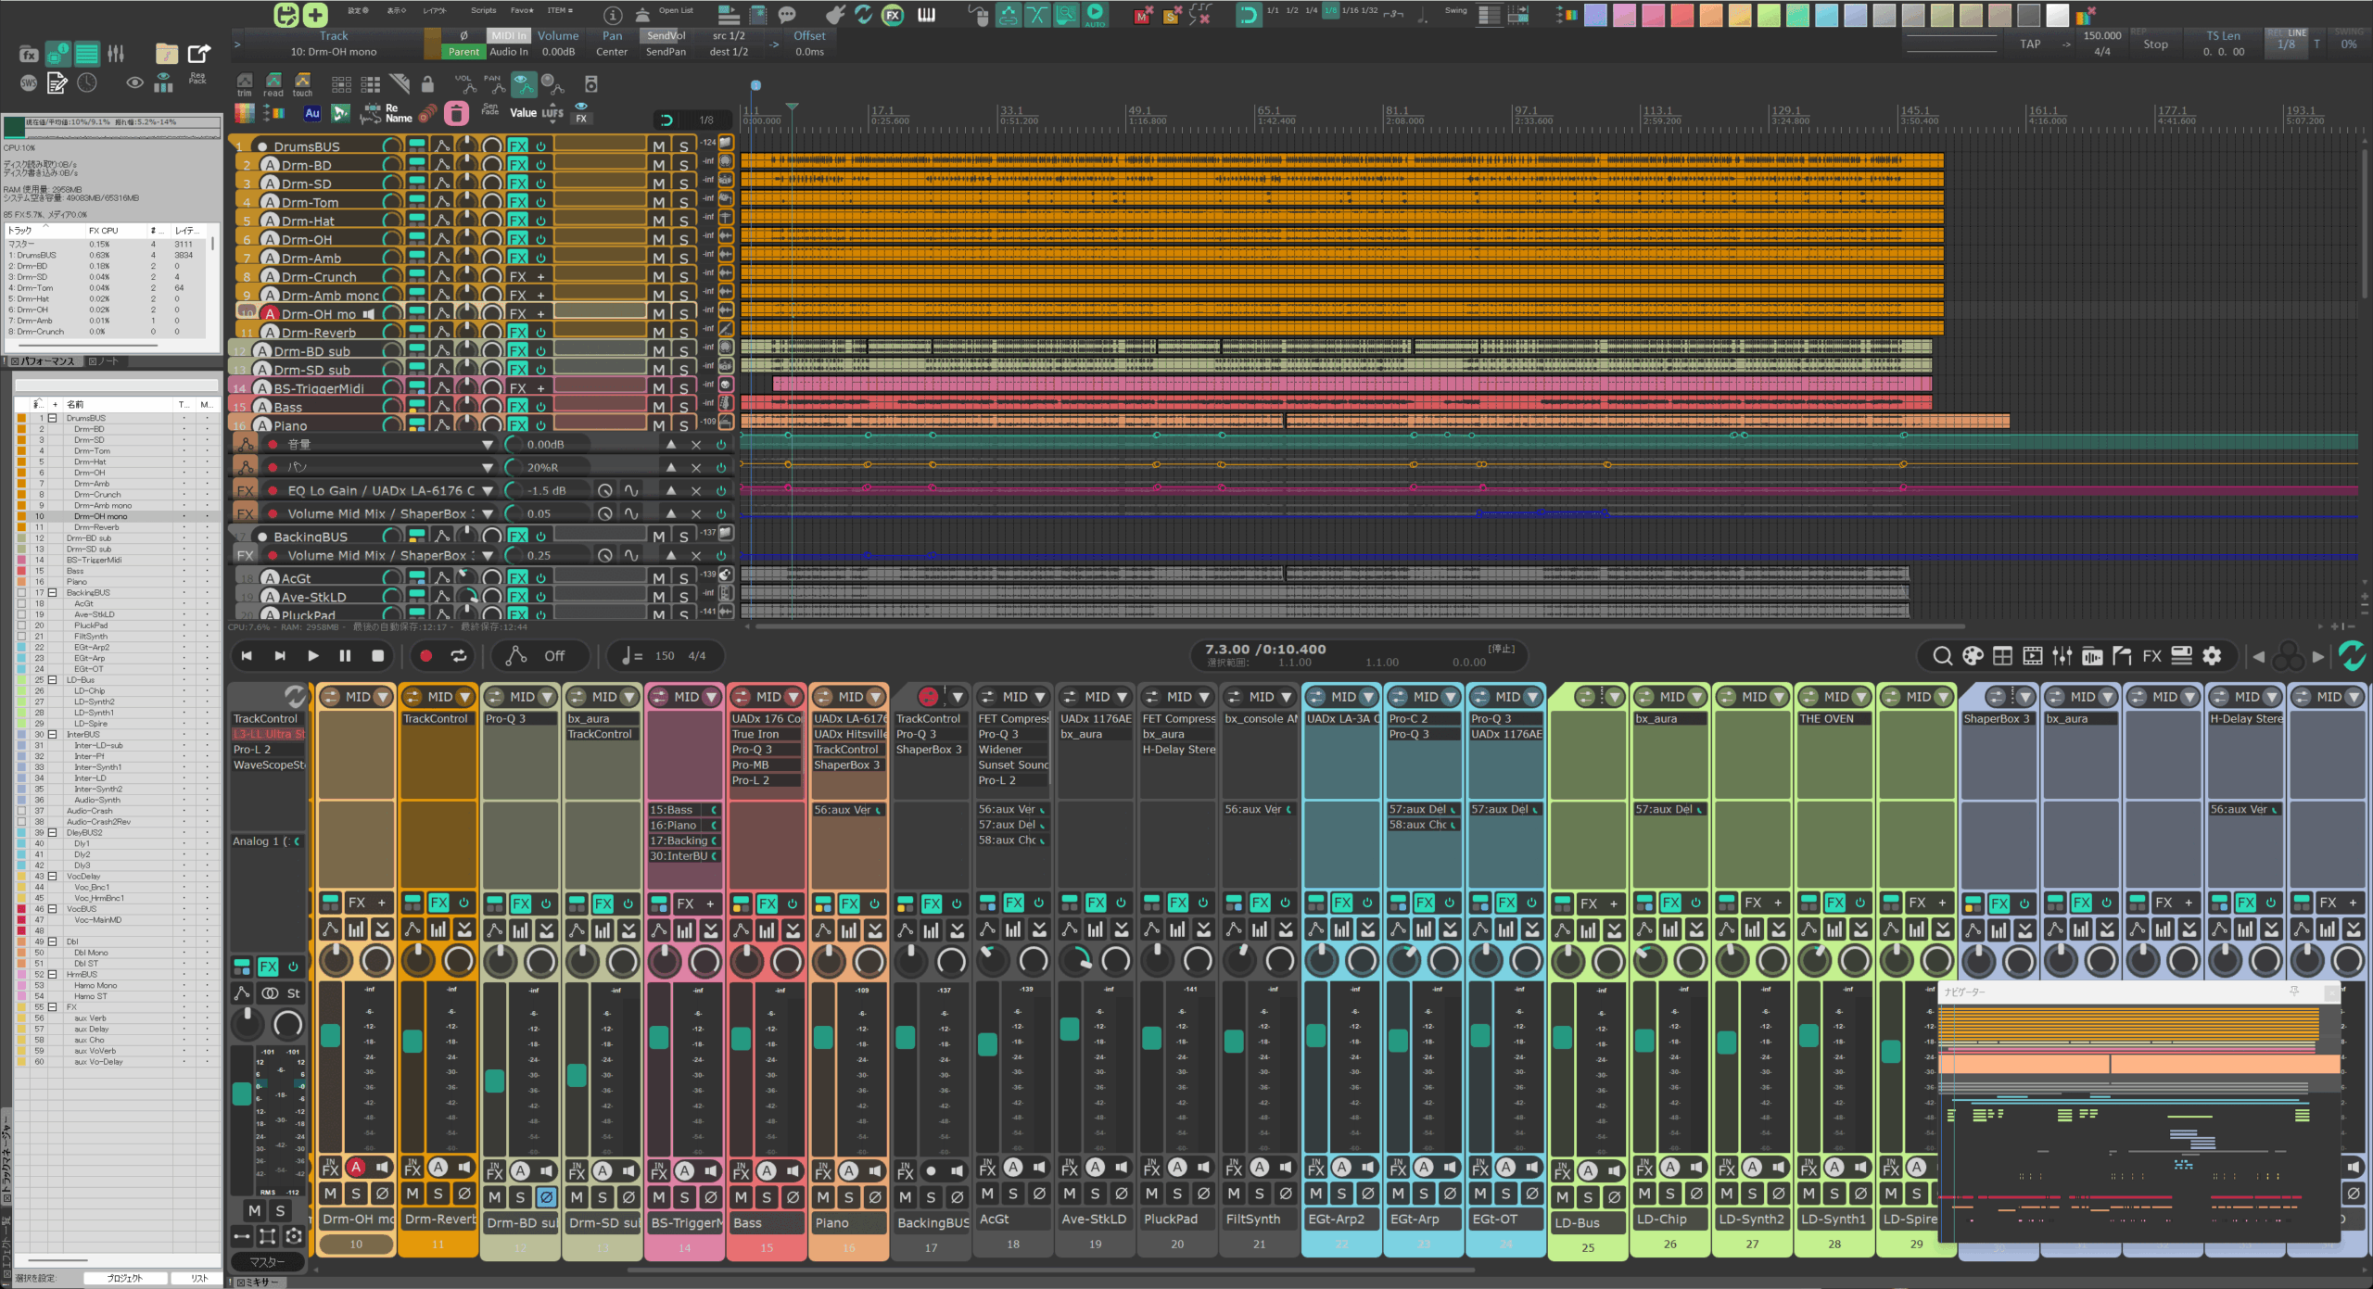
Task: Open the settings gear beside the FX button
Action: 2212,656
